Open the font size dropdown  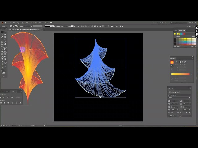[x=177, y=101]
